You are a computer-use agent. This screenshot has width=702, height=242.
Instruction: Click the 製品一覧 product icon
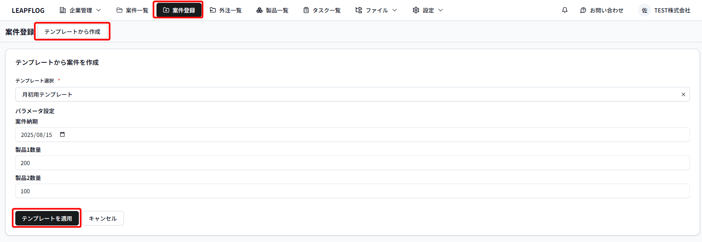(x=259, y=10)
